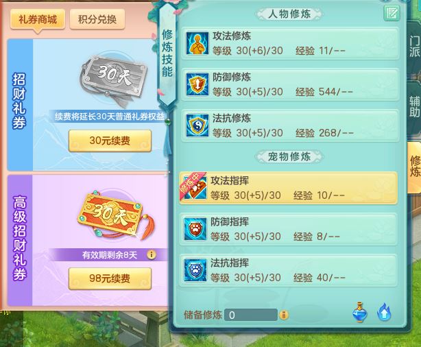This screenshot has height=347, width=421.
Task: Open the 门派 side tab
Action: point(414,46)
